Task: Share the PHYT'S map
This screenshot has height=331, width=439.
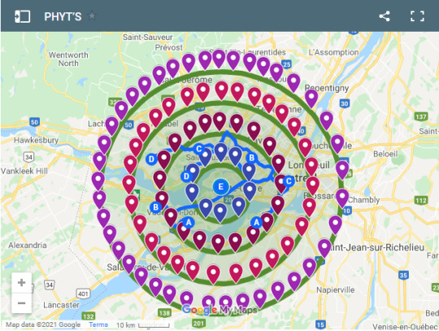Action: 385,16
